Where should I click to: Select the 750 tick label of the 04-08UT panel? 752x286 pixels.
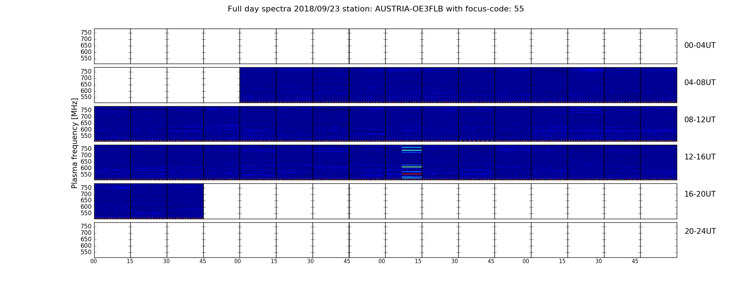[x=86, y=71]
